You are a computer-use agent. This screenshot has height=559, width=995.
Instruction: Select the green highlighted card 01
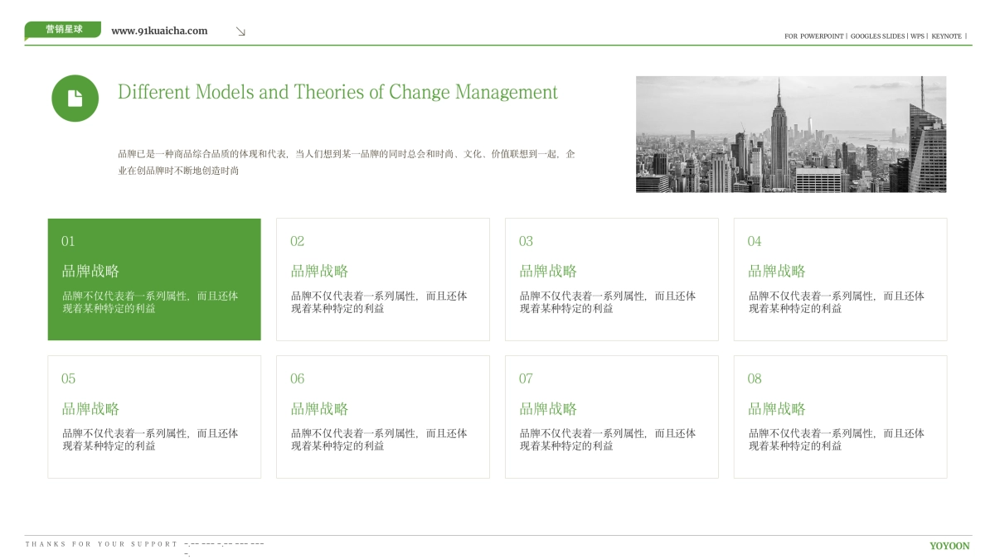point(154,279)
